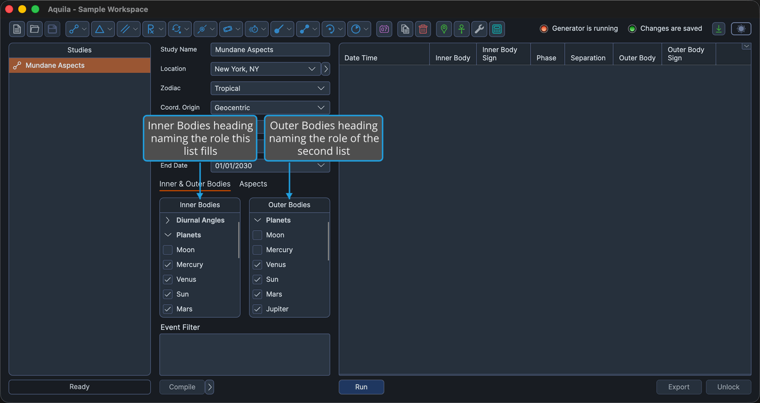The width and height of the screenshot is (760, 403).
Task: Expand Diurnal Angles in Inner Bodies
Action: 167,220
